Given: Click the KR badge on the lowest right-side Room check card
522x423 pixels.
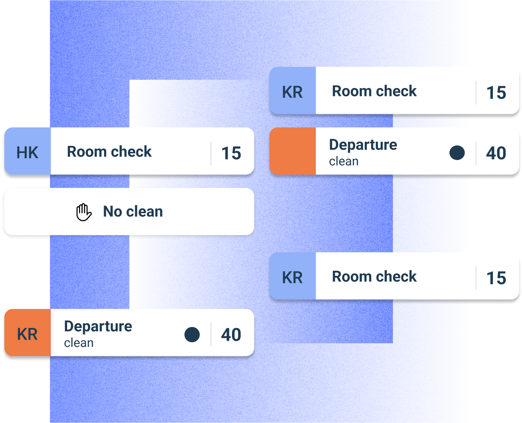Looking at the screenshot, I should [293, 277].
